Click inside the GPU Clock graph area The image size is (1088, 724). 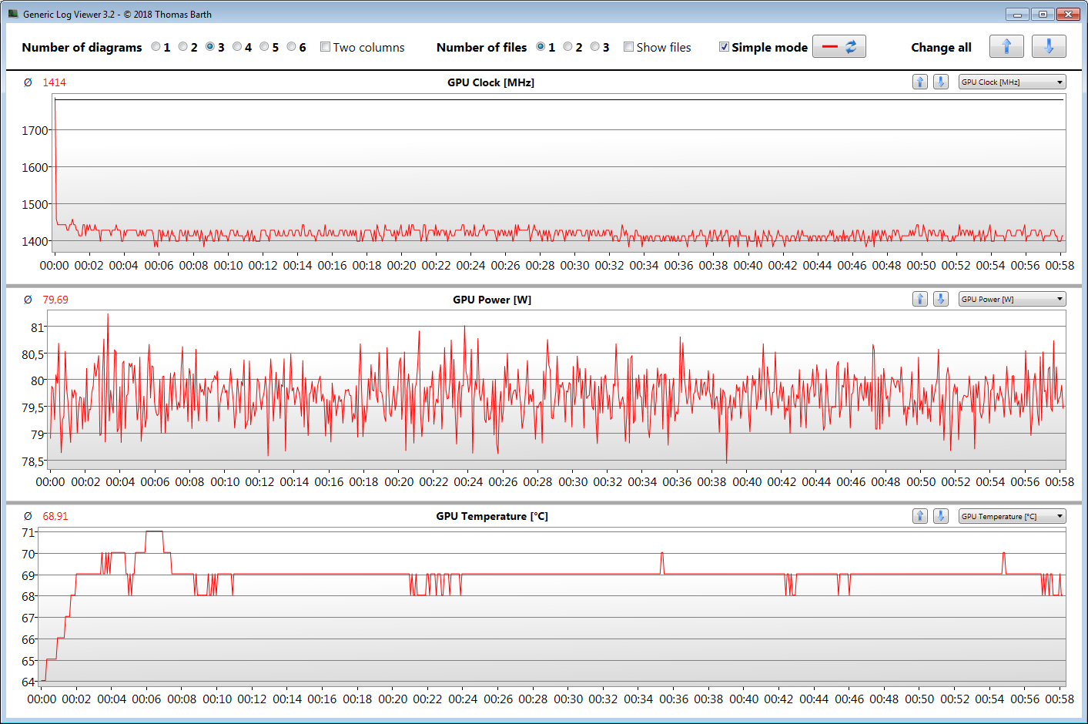560,173
